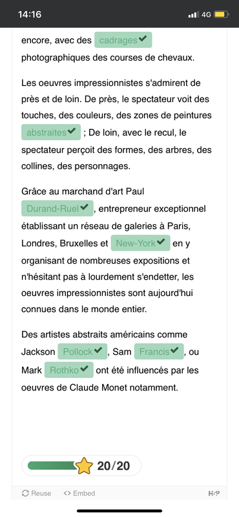
Task: Click checkmark beside Durand-Ruel answer
Action: [x=84, y=207]
